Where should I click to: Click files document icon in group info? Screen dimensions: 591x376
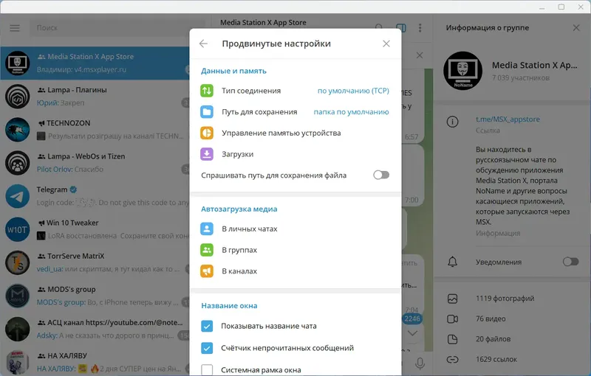pos(452,339)
